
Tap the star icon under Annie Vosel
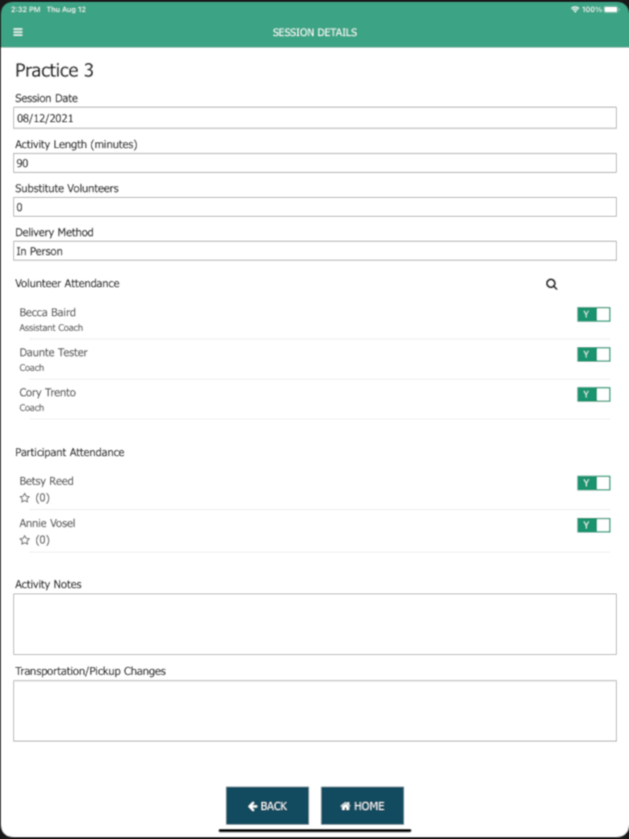click(25, 540)
